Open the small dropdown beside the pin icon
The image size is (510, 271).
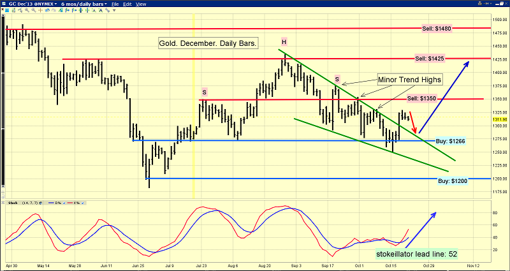[x=491, y=4]
